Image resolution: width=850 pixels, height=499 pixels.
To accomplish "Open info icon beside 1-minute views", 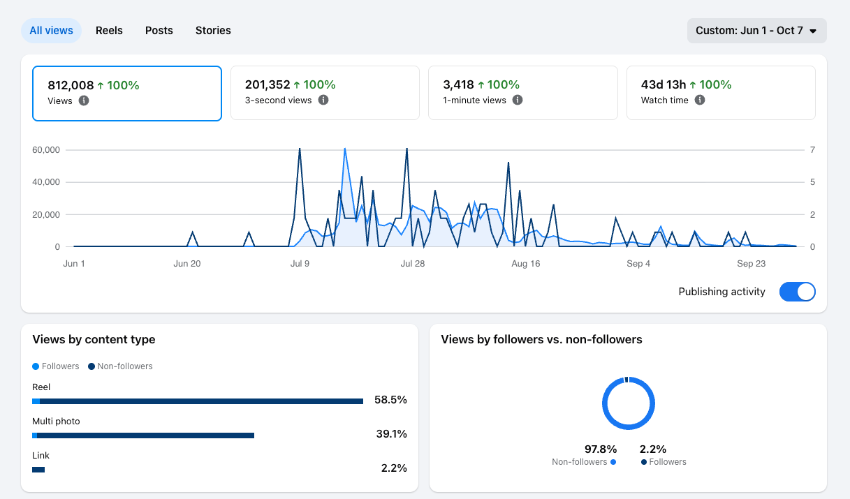I will (518, 100).
